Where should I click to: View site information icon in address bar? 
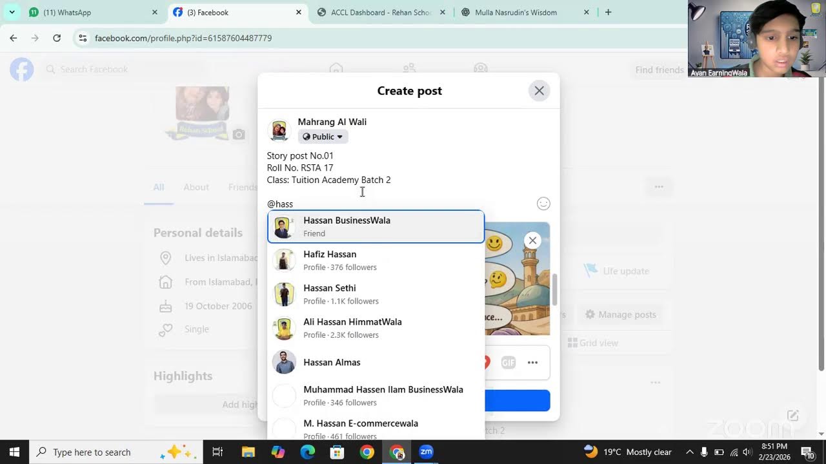coord(83,38)
